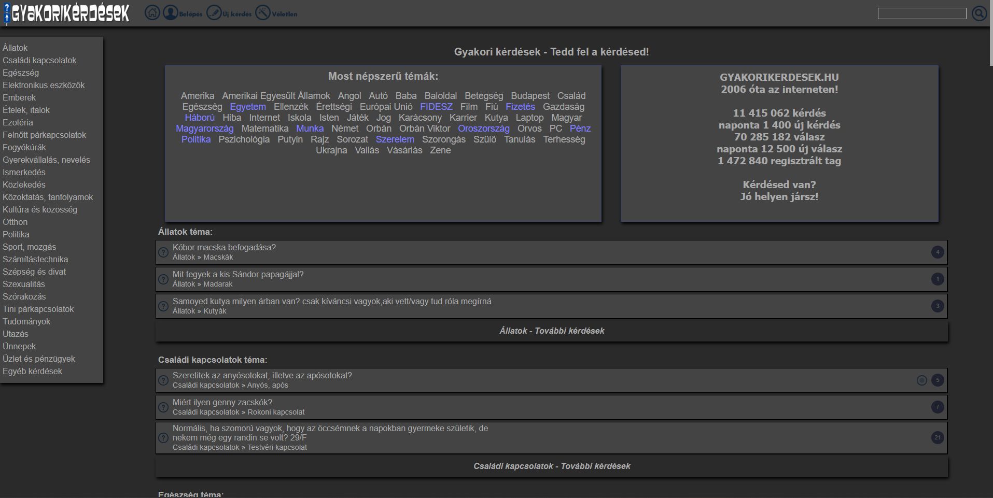Click question icon beside öccsémnek gyermeke question
Screen dimensions: 993x498
tap(163, 438)
